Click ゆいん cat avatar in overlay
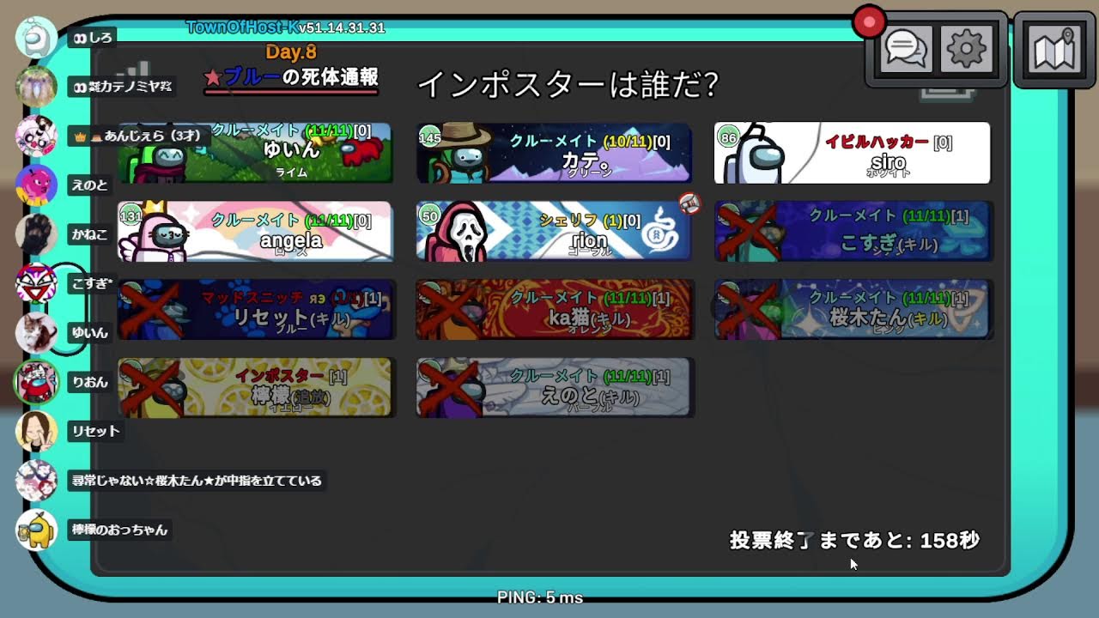 pyautogui.click(x=37, y=333)
